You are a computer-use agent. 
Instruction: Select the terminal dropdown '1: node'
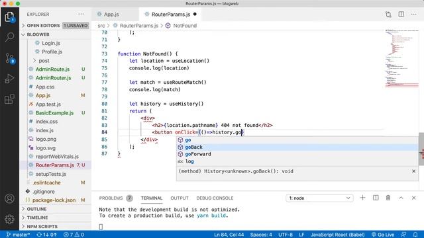[319, 198]
